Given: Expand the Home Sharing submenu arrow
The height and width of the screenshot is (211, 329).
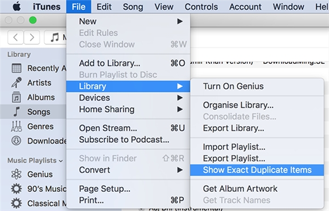Looking at the screenshot, I should [x=180, y=109].
